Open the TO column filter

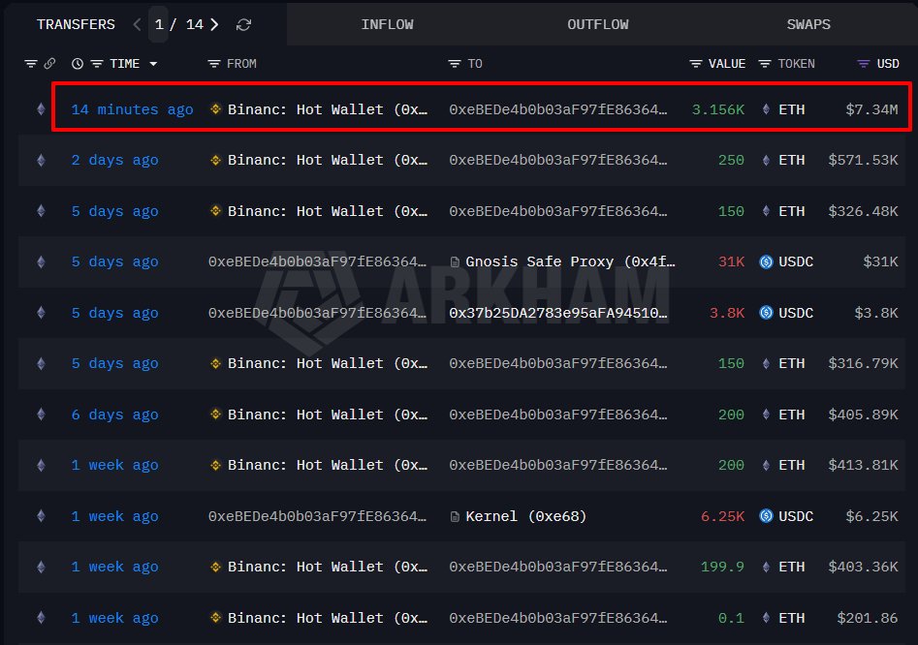[x=455, y=64]
